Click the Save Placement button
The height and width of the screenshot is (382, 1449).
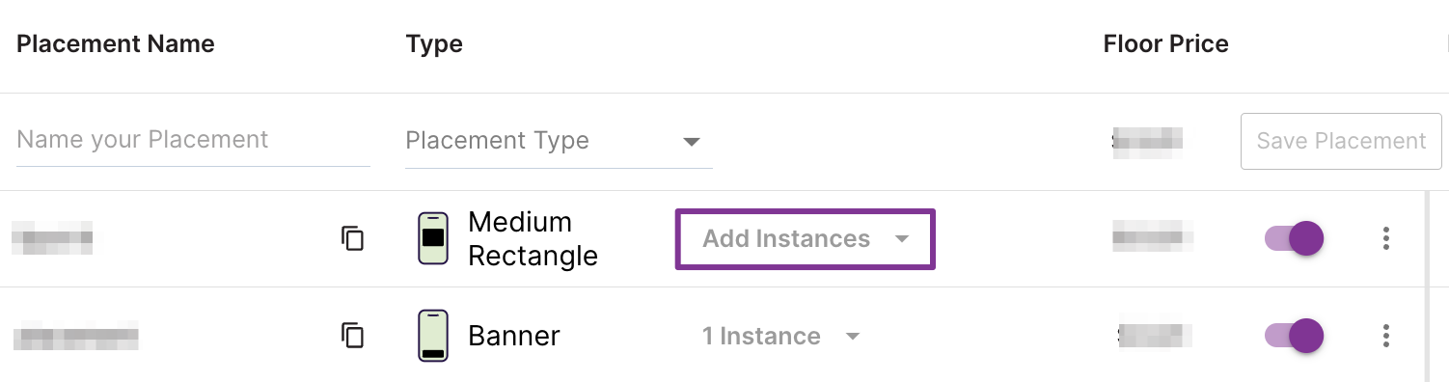(1341, 141)
